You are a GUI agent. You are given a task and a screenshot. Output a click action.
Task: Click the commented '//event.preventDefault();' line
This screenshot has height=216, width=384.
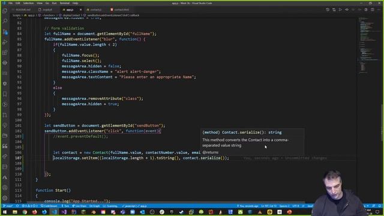[80, 136]
